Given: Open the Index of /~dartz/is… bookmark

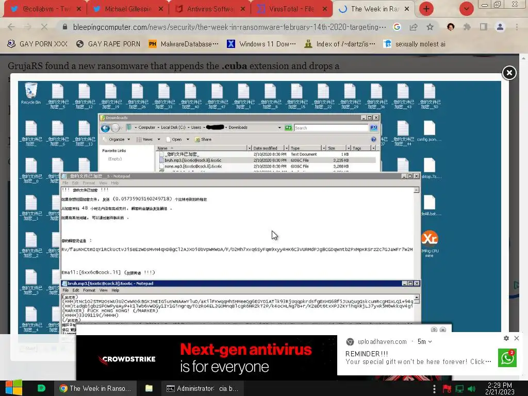Looking at the screenshot, I should (339, 44).
